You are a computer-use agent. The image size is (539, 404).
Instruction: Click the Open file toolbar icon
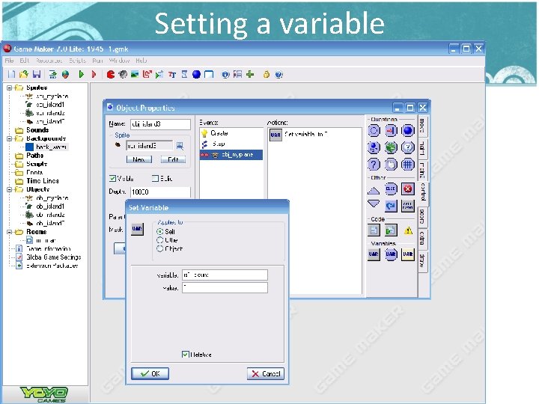click(x=24, y=74)
